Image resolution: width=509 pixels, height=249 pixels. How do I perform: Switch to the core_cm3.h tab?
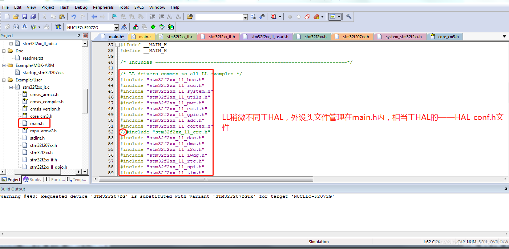tap(445, 37)
